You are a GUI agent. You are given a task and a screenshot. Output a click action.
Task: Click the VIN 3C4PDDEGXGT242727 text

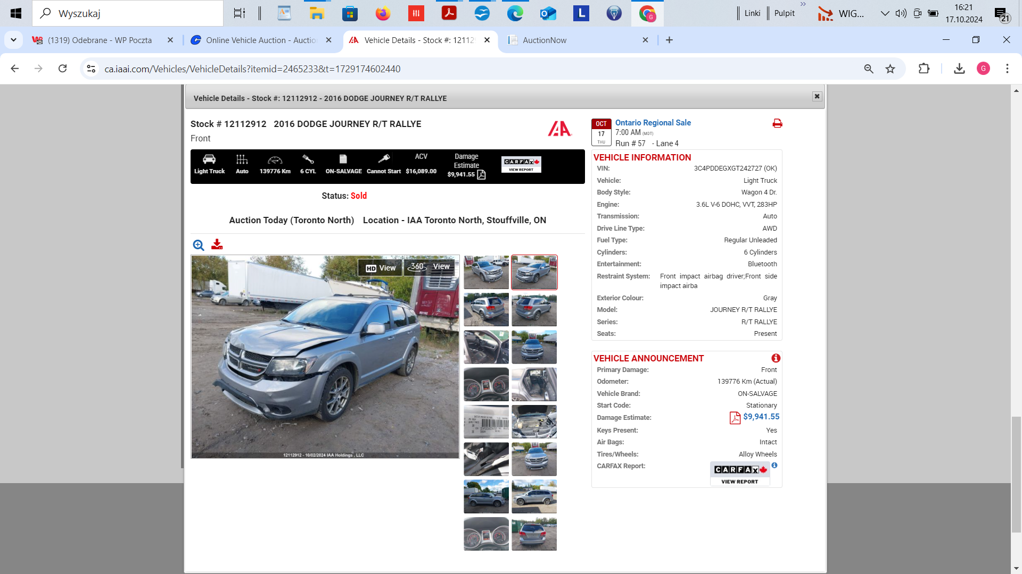(735, 168)
